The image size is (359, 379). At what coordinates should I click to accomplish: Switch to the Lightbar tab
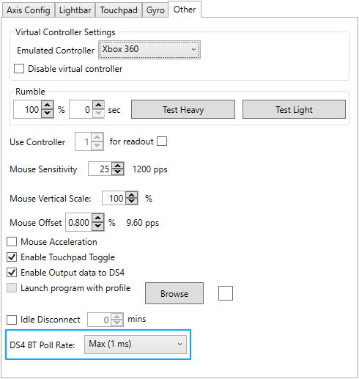coord(75,10)
